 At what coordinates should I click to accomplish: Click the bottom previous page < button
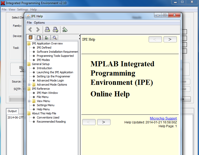(x=89, y=122)
